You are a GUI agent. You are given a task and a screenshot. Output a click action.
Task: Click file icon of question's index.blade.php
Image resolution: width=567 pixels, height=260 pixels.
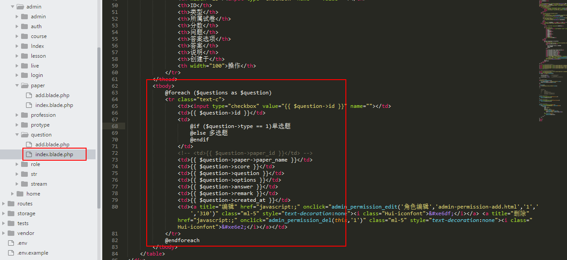pos(29,154)
